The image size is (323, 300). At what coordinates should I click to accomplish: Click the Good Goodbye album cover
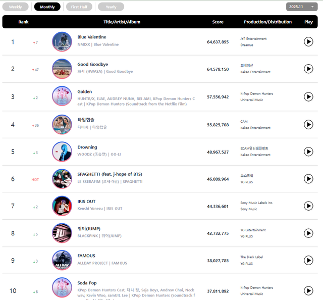pos(62,69)
